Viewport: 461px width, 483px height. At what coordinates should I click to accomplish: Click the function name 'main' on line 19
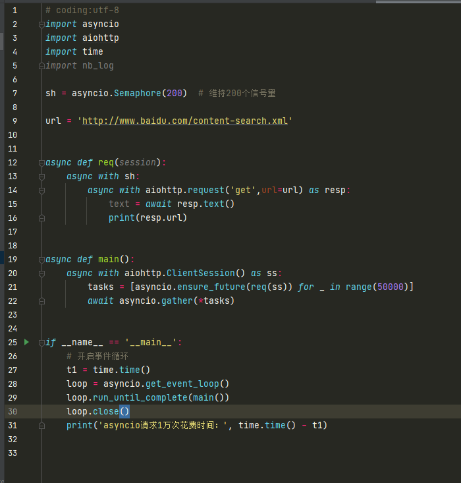(109, 259)
